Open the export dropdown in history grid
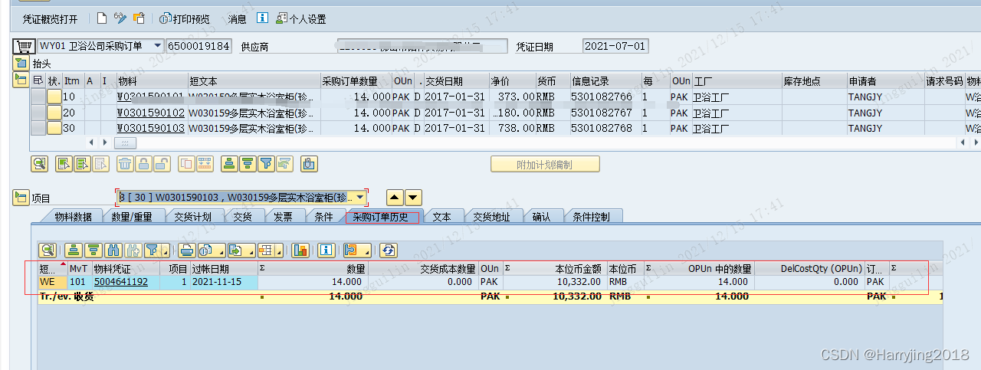This screenshot has width=981, height=370. point(241,250)
